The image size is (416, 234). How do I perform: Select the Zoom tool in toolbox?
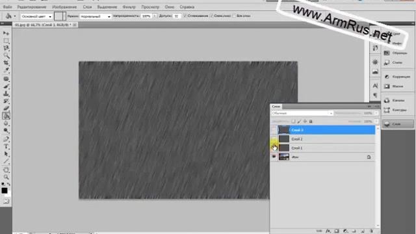(6, 177)
